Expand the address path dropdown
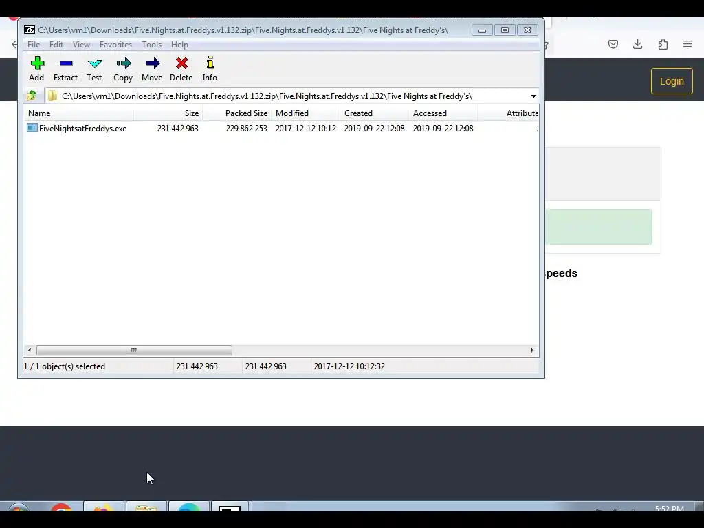This screenshot has height=528, width=704. pos(533,96)
